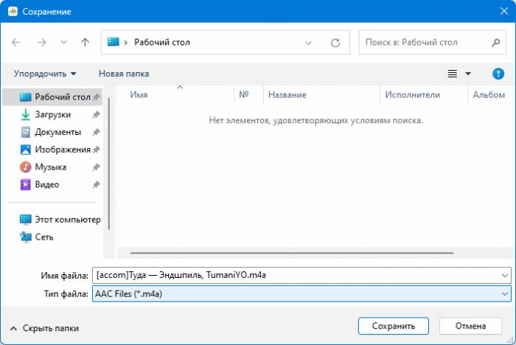Click the Отмена button
516x345 pixels.
coord(470,326)
